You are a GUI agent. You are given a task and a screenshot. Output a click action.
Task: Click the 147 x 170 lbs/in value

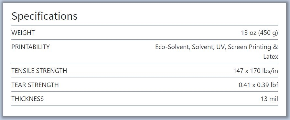[x=256, y=71]
